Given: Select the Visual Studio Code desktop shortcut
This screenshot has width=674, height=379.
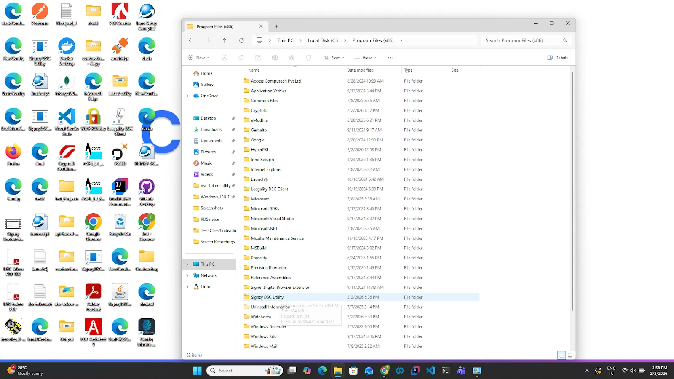Looking at the screenshot, I should [67, 122].
